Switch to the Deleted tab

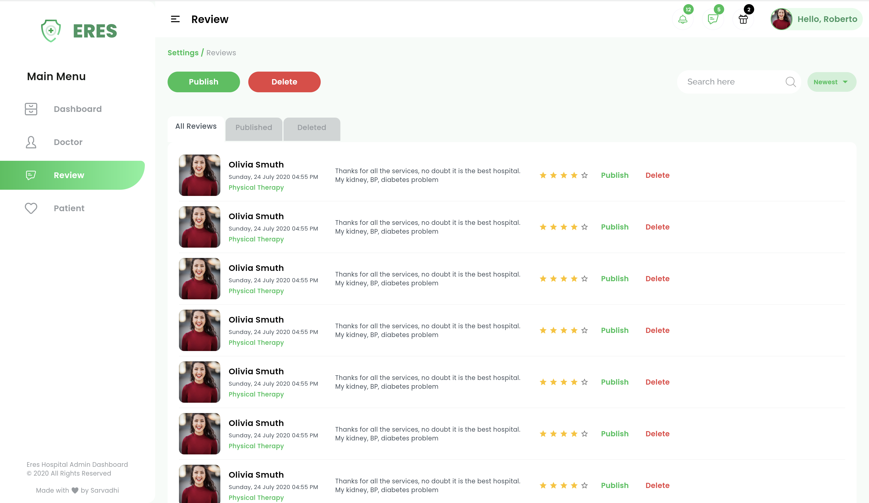point(311,127)
